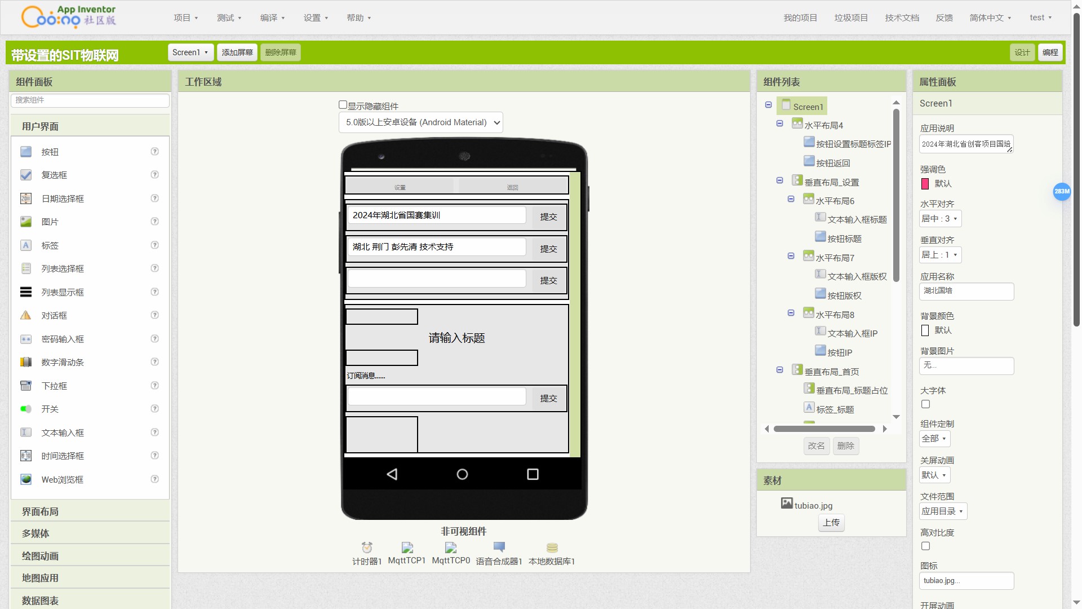Viewport: 1082px width, 609px height.
Task: Expand the 界面布局 palette section
Action: point(90,511)
